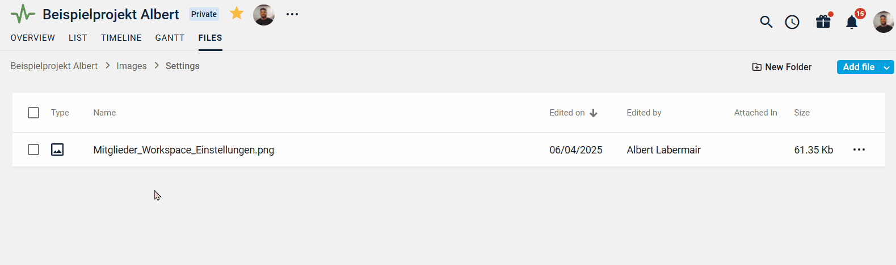Check the Mitglieder_Workspace_Einstellungen.png row checkbox
896x265 pixels.
(33, 149)
